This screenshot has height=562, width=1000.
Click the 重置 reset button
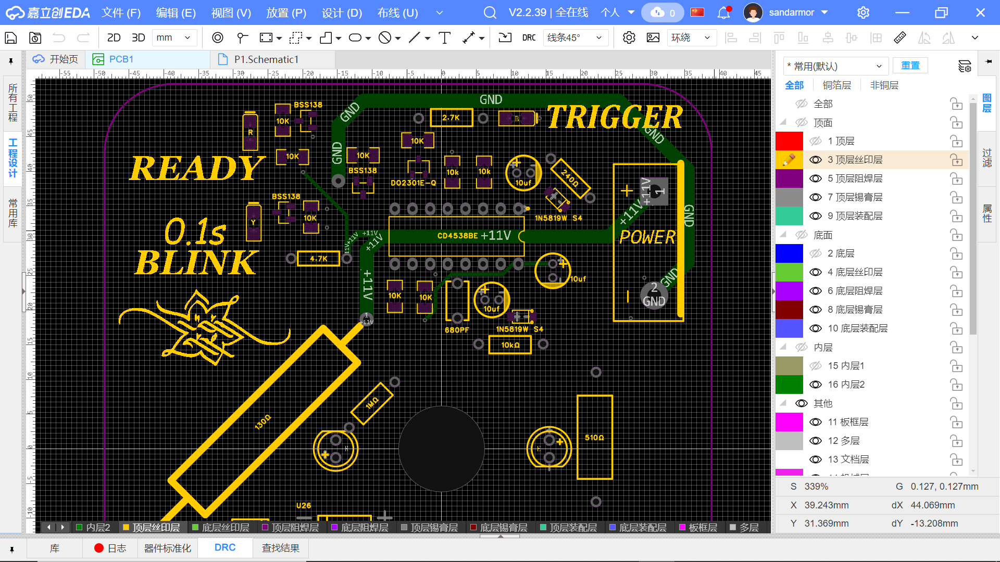(910, 66)
